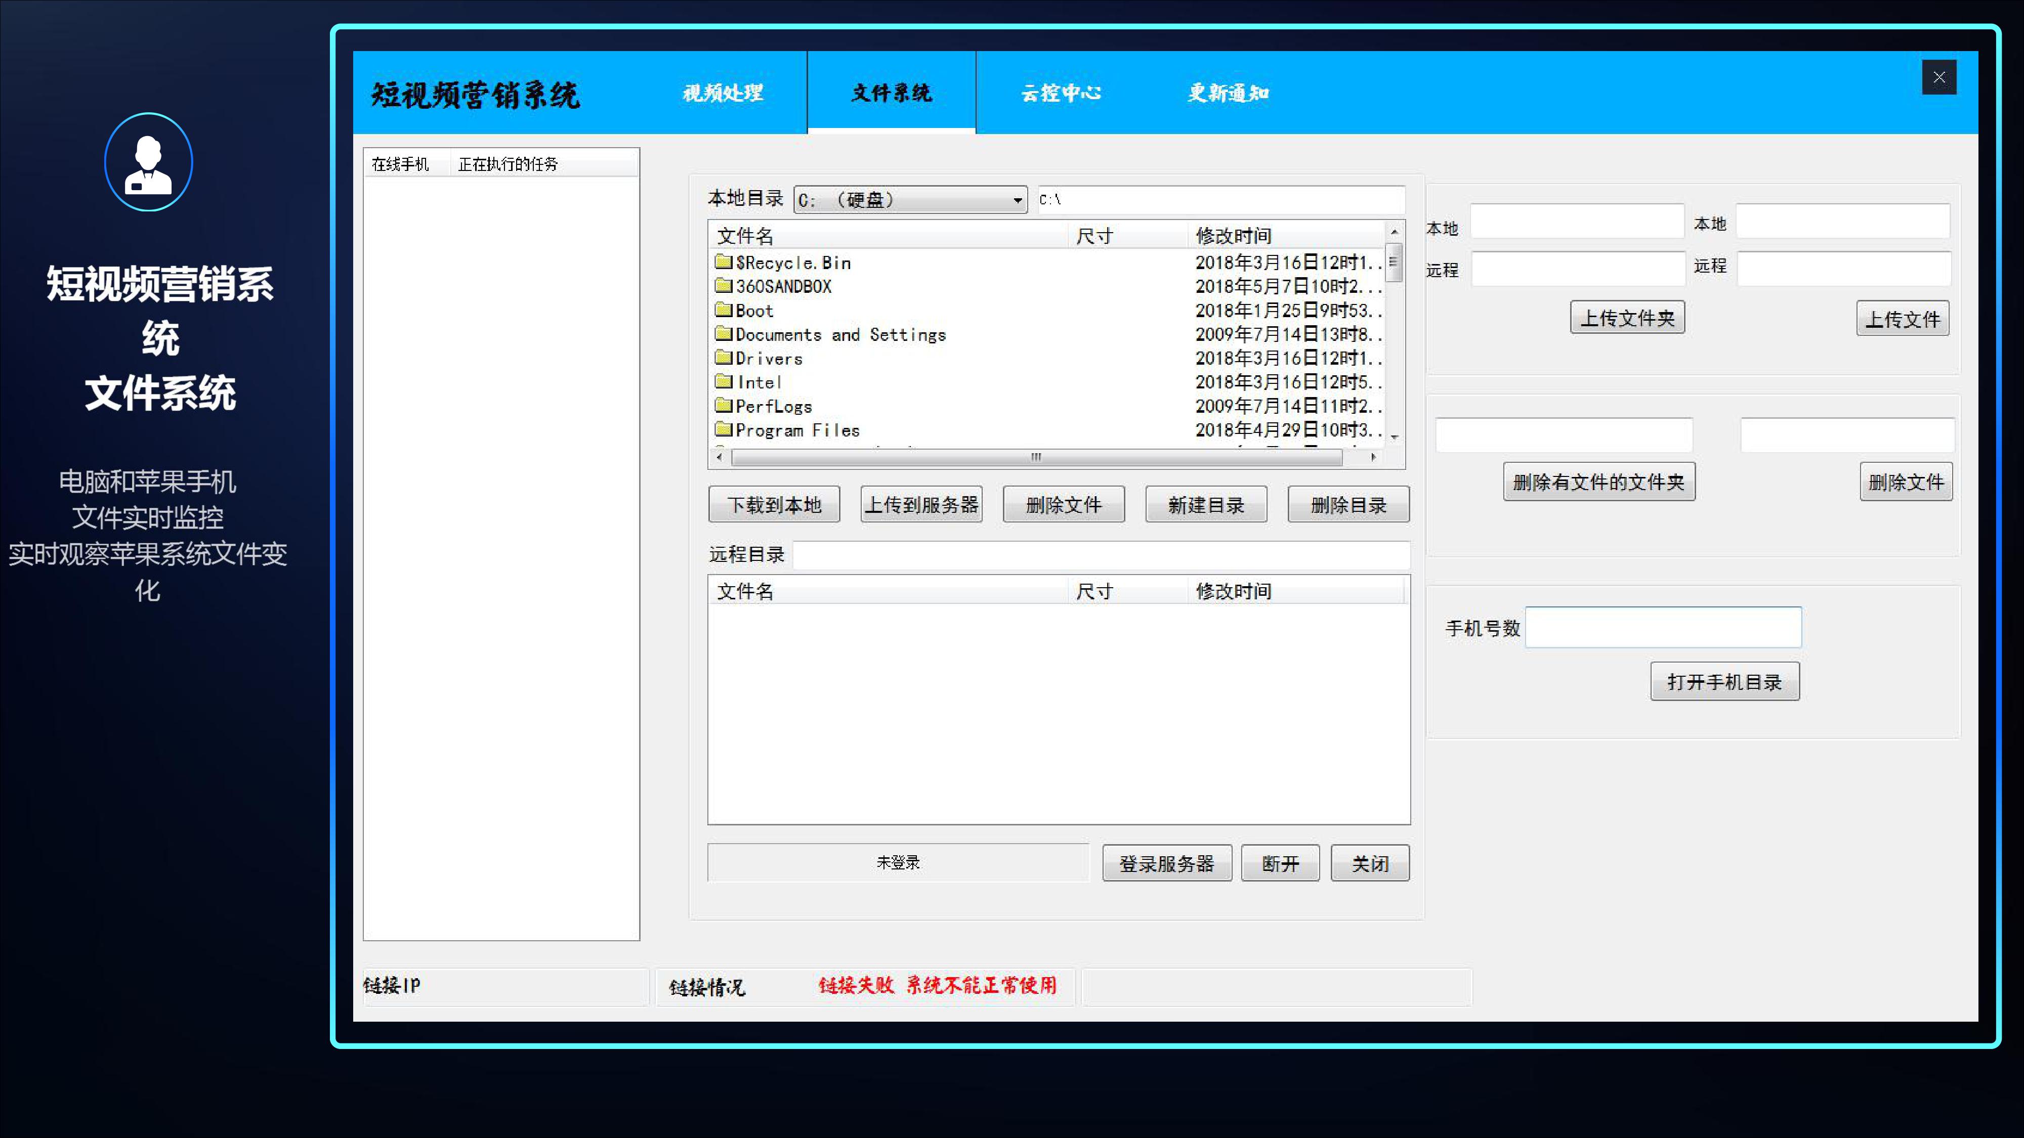
Task: Select the PerfLogs folder icon
Action: [x=724, y=405]
